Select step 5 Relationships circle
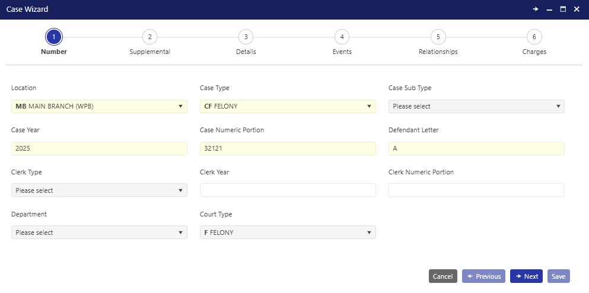The width and height of the screenshot is (589, 293). pos(438,37)
